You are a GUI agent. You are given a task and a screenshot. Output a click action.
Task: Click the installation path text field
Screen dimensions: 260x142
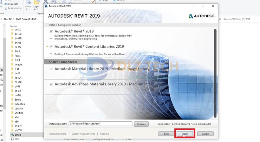[100, 124]
